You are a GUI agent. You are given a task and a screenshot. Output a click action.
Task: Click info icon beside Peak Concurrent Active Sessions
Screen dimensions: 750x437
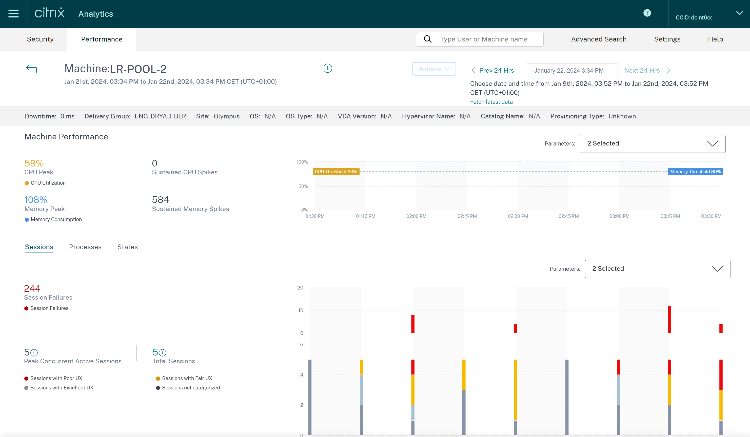pos(34,353)
